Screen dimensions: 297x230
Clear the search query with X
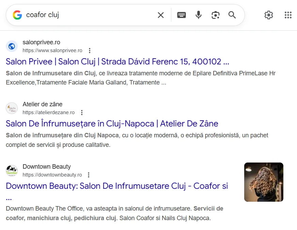tap(161, 15)
